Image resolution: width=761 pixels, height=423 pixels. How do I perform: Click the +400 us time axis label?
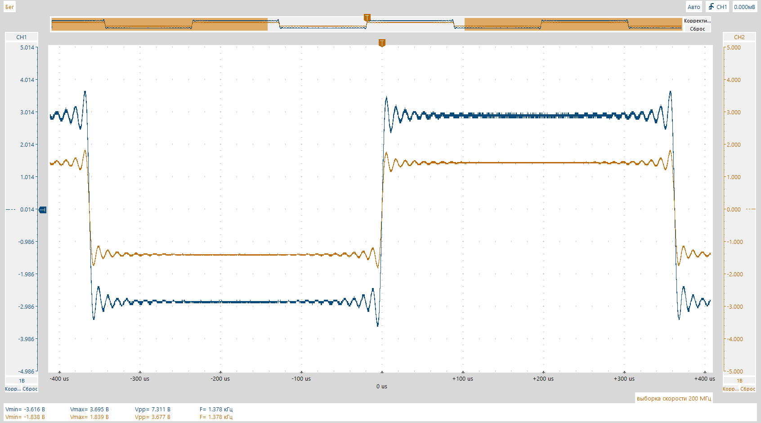pyautogui.click(x=705, y=378)
